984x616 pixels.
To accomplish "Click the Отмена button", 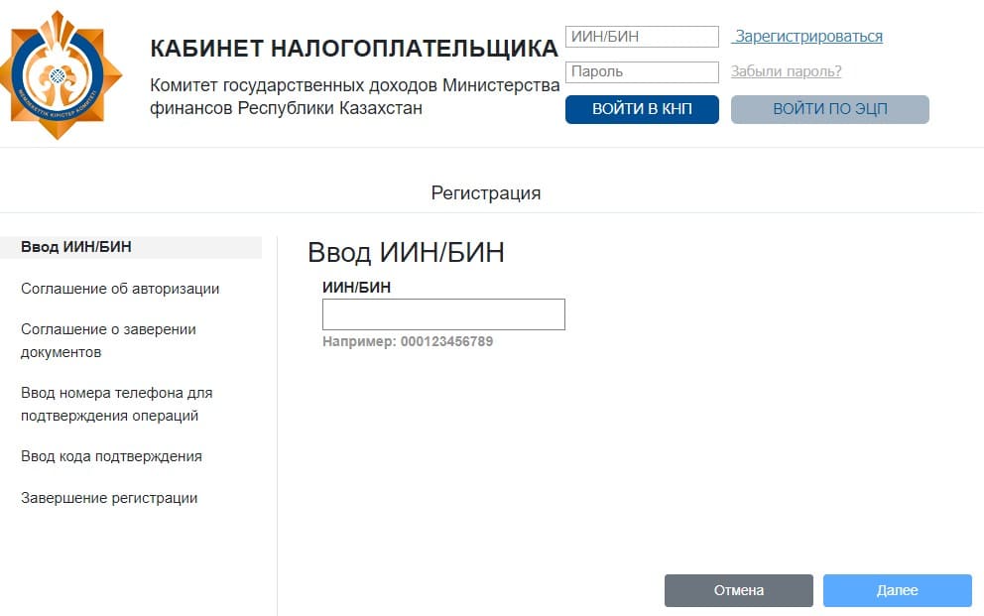I will coord(739,590).
